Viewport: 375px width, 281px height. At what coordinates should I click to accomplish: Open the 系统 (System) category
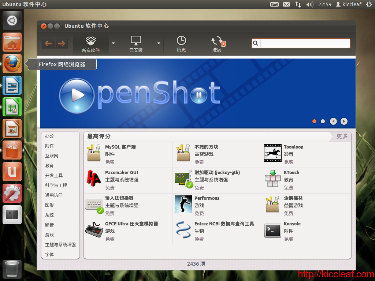[x=49, y=215]
